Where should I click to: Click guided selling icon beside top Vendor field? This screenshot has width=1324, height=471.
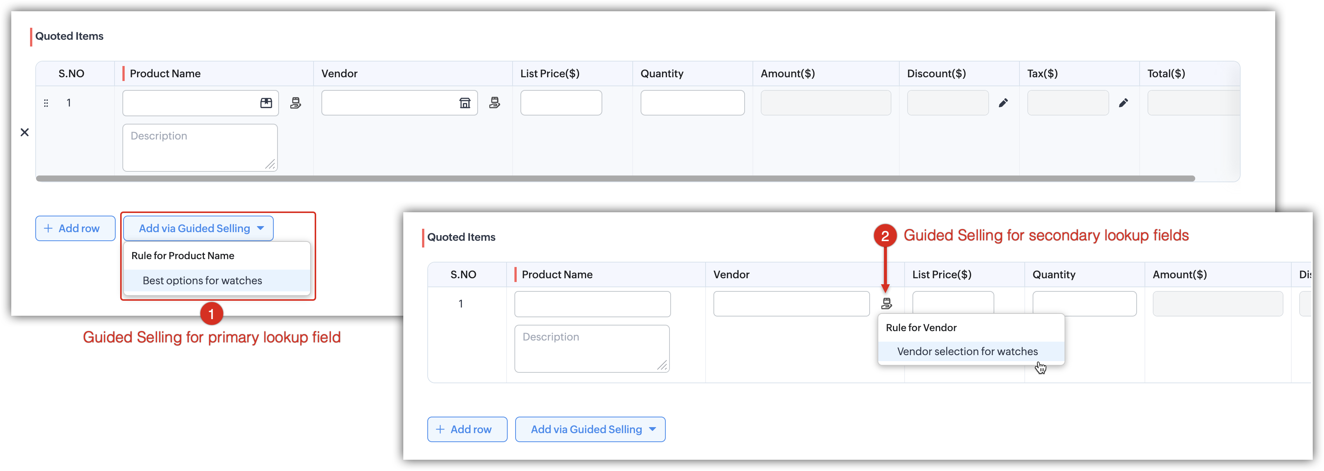tap(495, 103)
